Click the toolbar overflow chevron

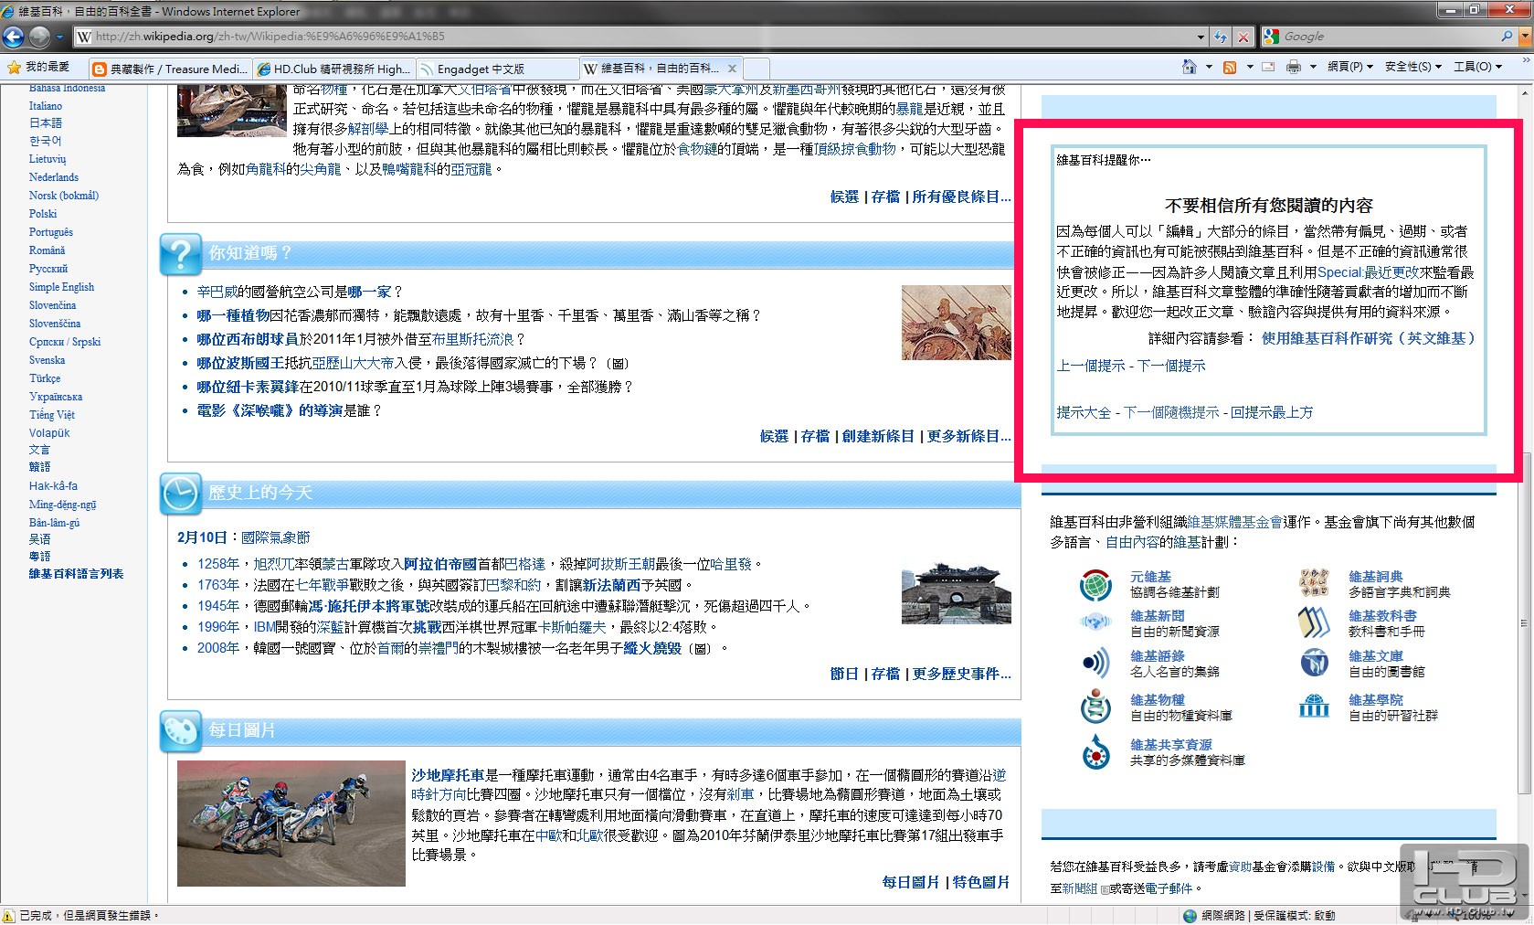1525,61
